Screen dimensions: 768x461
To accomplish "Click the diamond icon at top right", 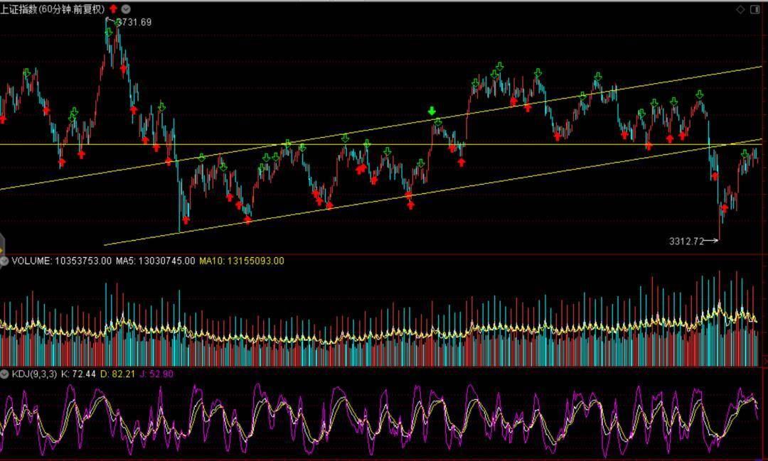I will point(740,9).
